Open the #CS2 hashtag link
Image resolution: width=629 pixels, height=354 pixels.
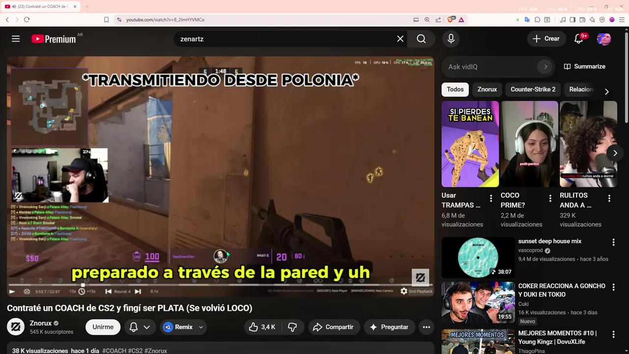pyautogui.click(x=135, y=351)
